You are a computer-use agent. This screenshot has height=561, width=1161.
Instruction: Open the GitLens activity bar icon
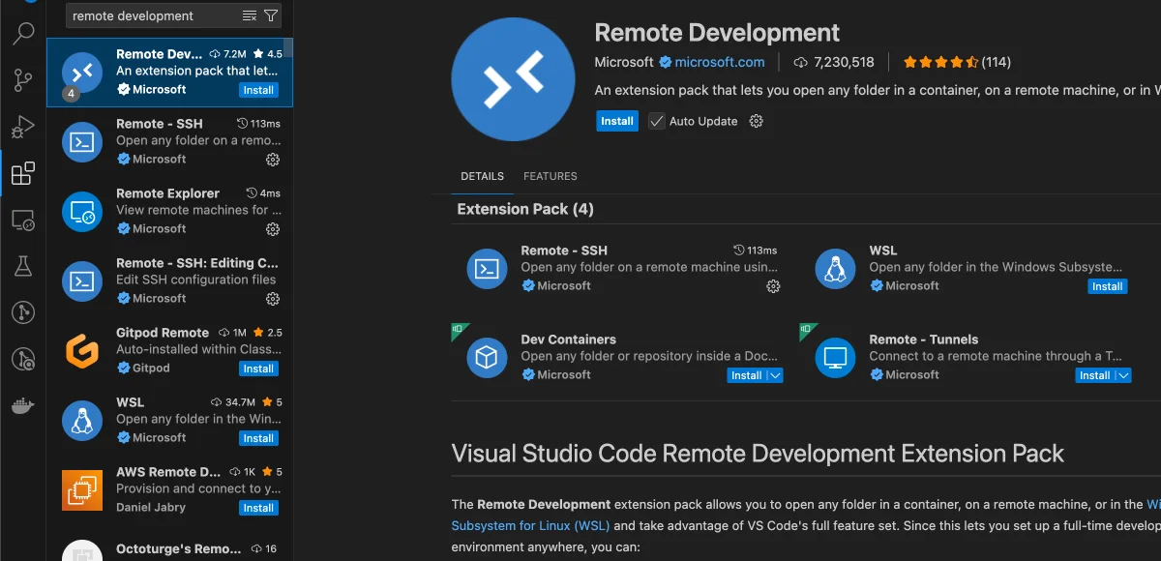click(23, 312)
